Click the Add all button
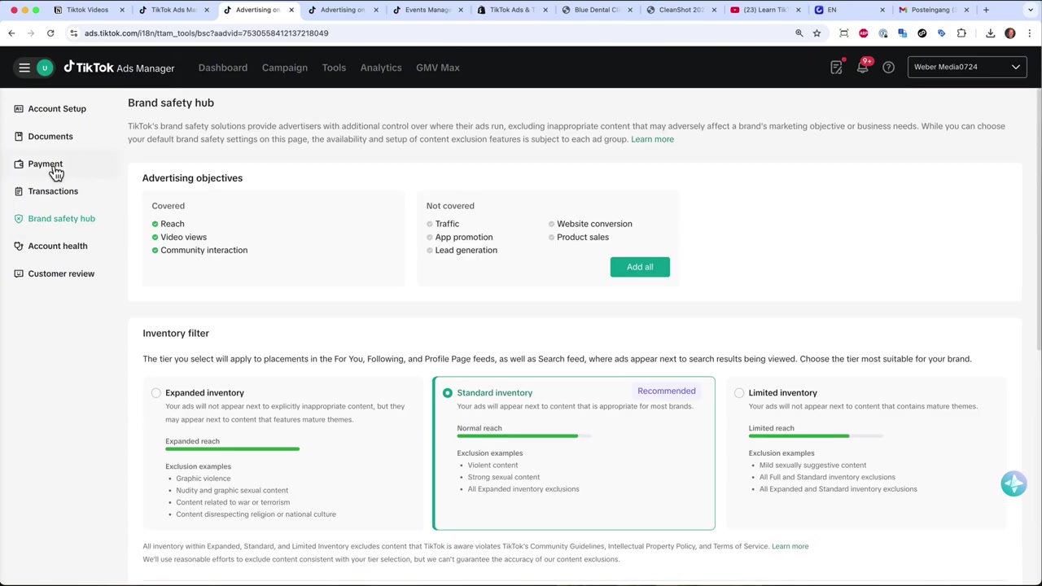 point(640,267)
